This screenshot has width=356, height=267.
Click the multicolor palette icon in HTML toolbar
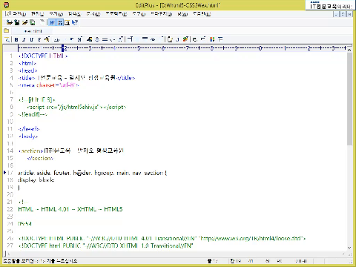click(212, 39)
